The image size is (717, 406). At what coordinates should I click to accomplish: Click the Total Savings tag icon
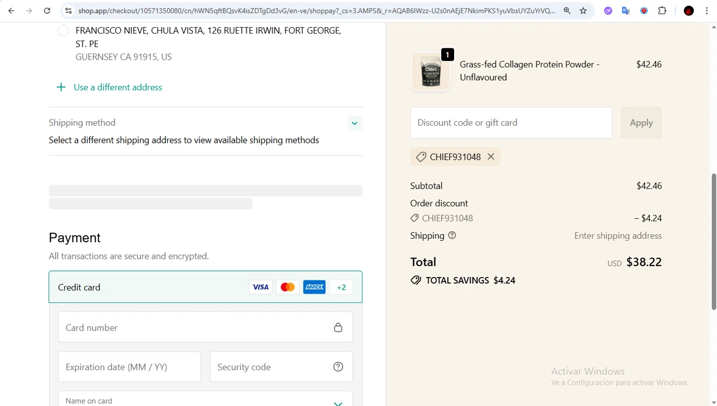tap(416, 280)
